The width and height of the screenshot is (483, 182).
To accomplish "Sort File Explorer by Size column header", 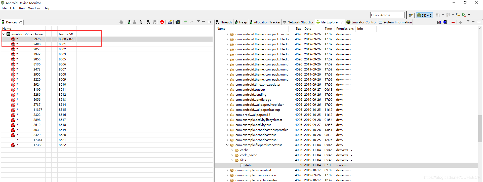I will tap(298, 28).
